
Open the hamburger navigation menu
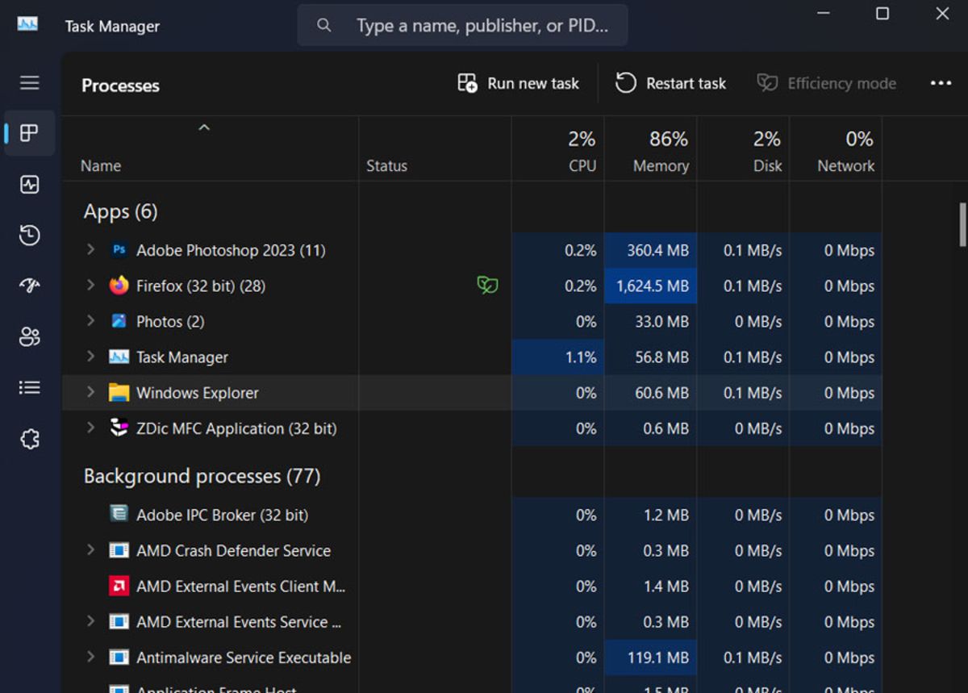pyautogui.click(x=30, y=82)
